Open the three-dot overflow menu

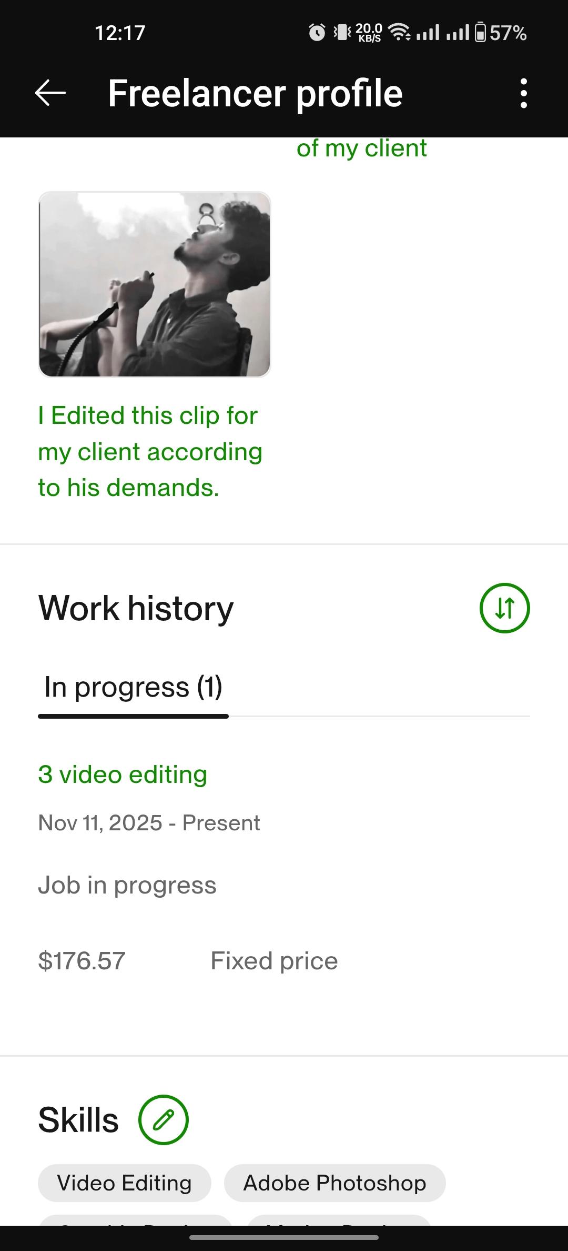coord(523,94)
